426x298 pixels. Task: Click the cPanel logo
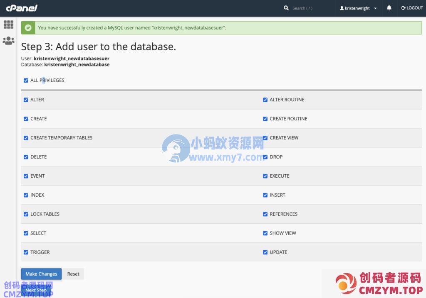coord(22,8)
